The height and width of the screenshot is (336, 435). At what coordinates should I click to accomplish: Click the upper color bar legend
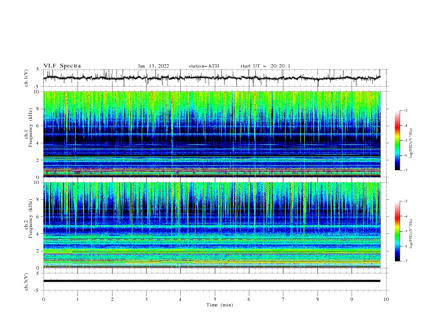[397, 141]
